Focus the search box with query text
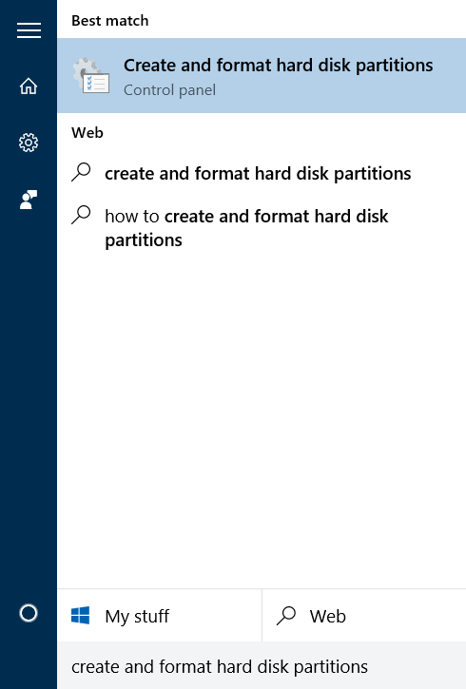 (x=262, y=666)
